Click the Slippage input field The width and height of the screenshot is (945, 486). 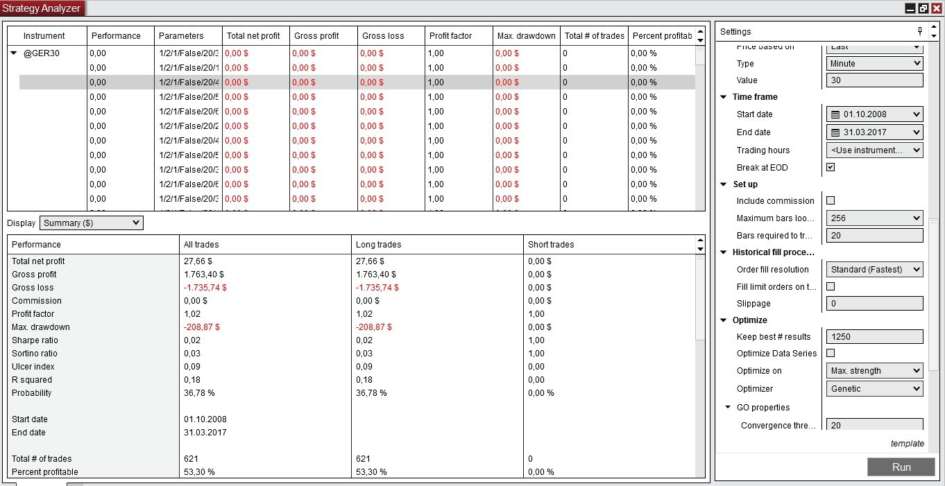(x=875, y=304)
